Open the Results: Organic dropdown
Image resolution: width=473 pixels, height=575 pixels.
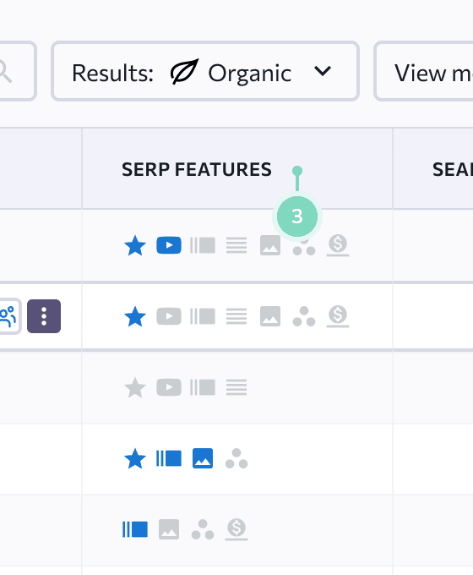point(204,71)
